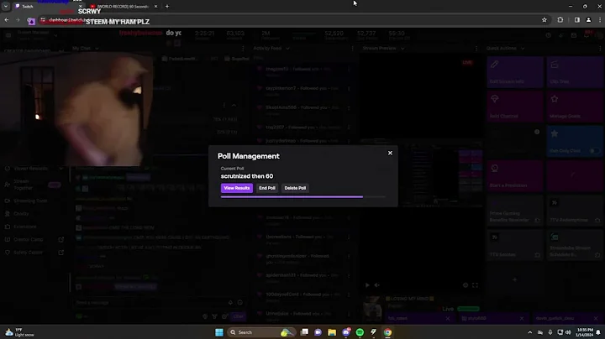The image size is (605, 339).
Task: Click the taskbar Search box
Action: tap(260, 332)
